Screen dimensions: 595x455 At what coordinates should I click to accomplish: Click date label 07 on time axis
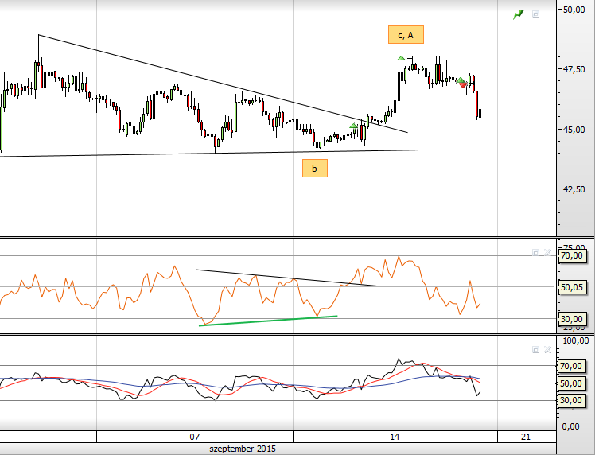tap(194, 437)
